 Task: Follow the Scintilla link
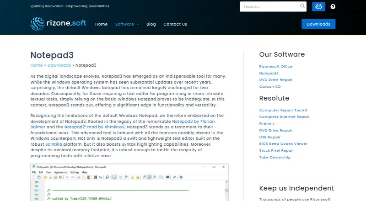pyautogui.click(x=54, y=144)
